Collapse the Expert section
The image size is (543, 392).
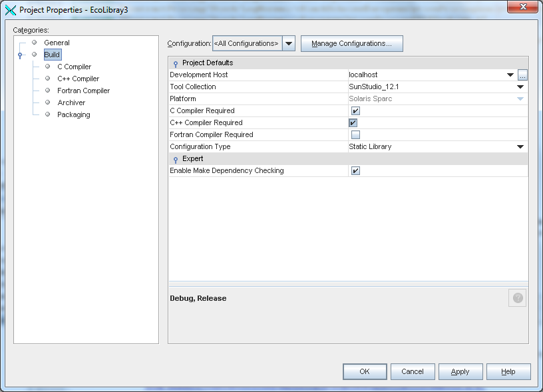(176, 159)
